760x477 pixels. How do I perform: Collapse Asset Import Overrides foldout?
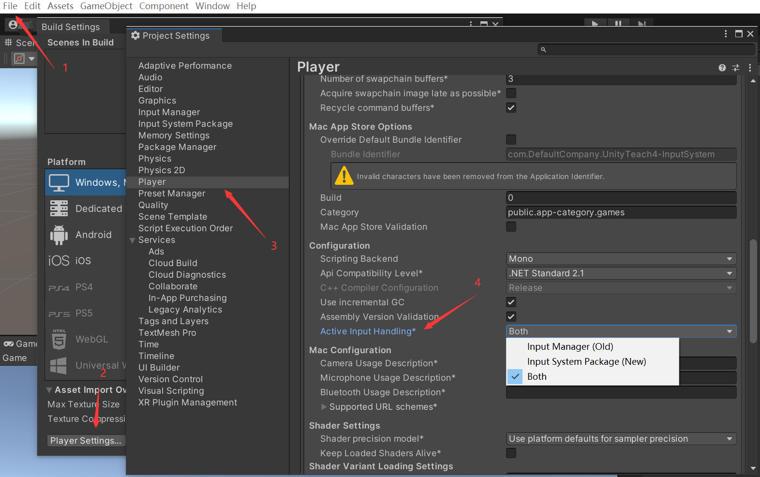click(49, 390)
